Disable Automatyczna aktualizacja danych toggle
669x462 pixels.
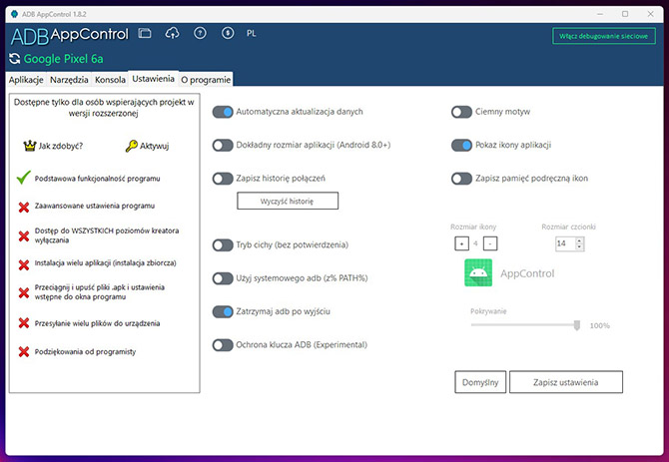coord(223,112)
